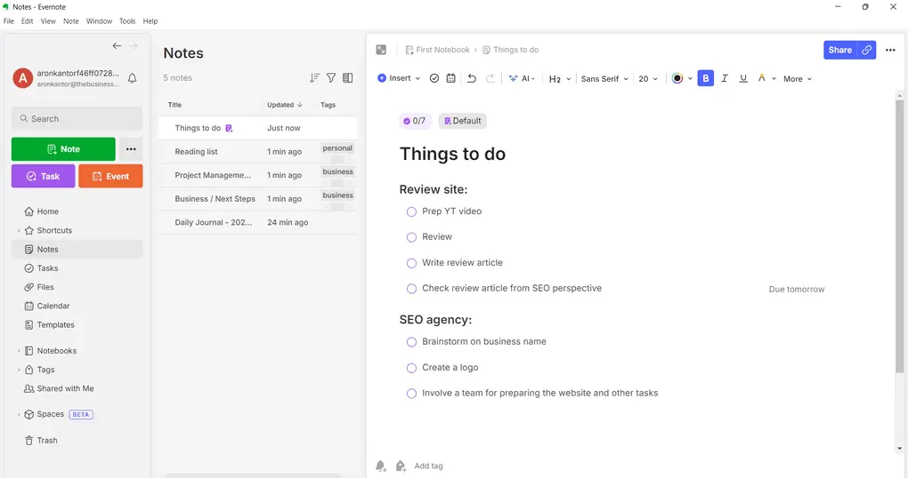The height and width of the screenshot is (478, 908).
Task: Open the H2 heading style dropdown
Action: (x=559, y=78)
